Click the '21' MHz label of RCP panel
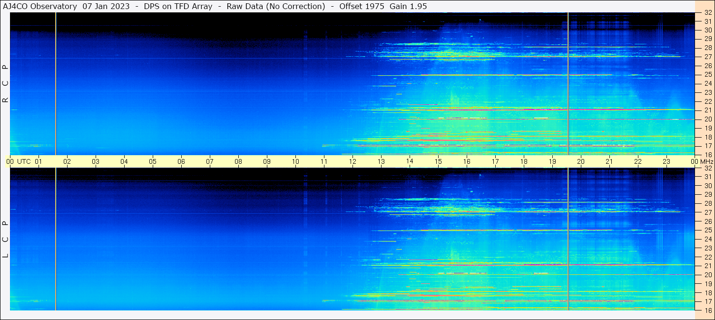This screenshot has width=715, height=320. click(708, 110)
